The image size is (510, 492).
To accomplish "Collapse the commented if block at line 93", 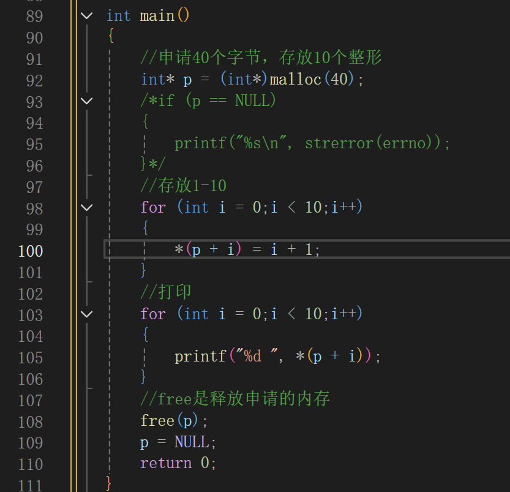I will pyautogui.click(x=86, y=101).
